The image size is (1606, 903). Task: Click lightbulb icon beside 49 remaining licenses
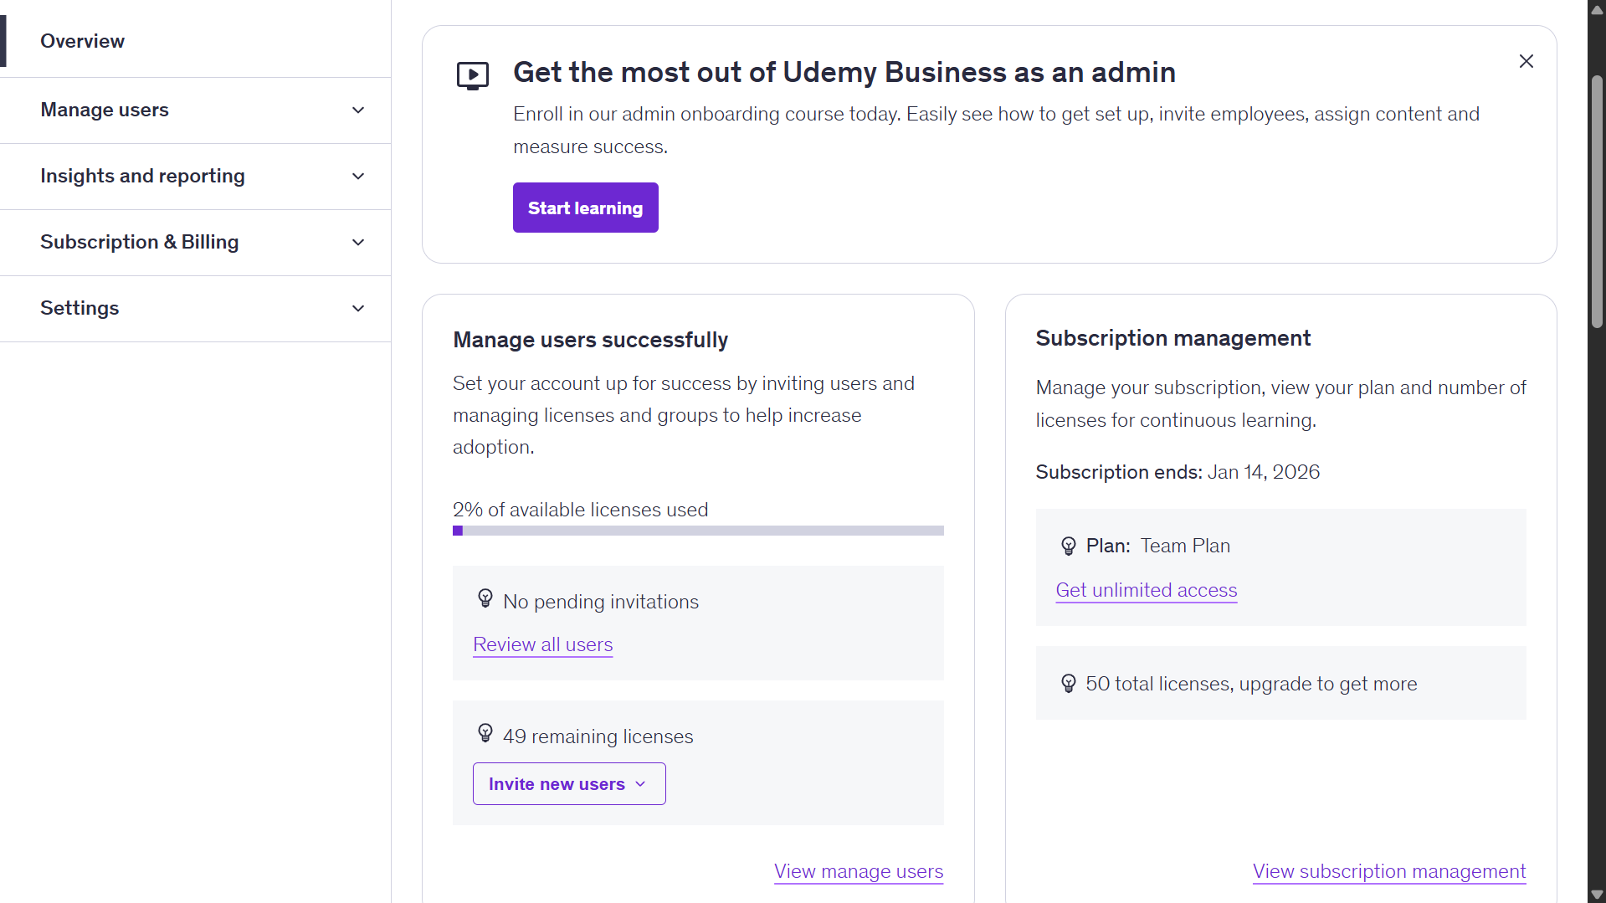pyautogui.click(x=485, y=733)
